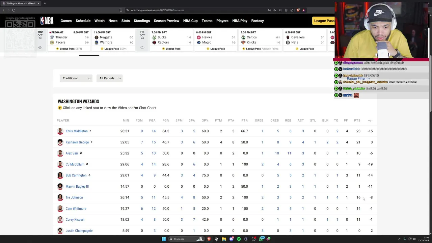Open the Games menu
Viewport: 432px width, 243px height.
(x=66, y=21)
